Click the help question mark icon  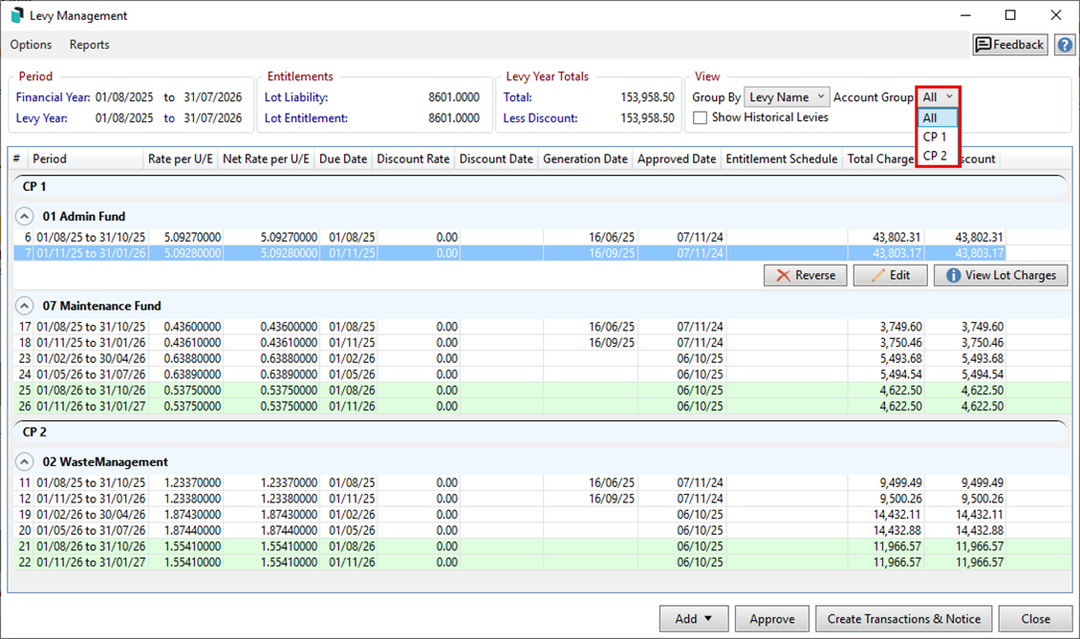coord(1064,45)
